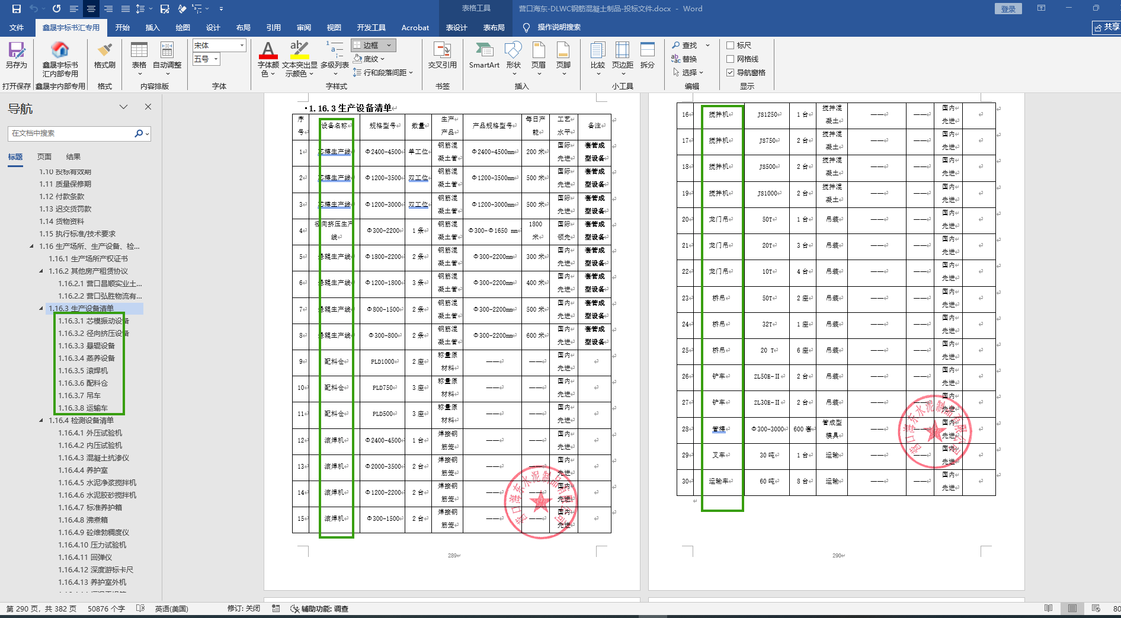The width and height of the screenshot is (1121, 618).
Task: Justify text from quick access toolbar
Action: [126, 9]
